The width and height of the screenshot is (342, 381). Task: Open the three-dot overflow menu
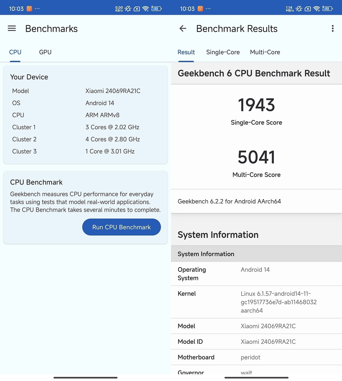pos(332,29)
